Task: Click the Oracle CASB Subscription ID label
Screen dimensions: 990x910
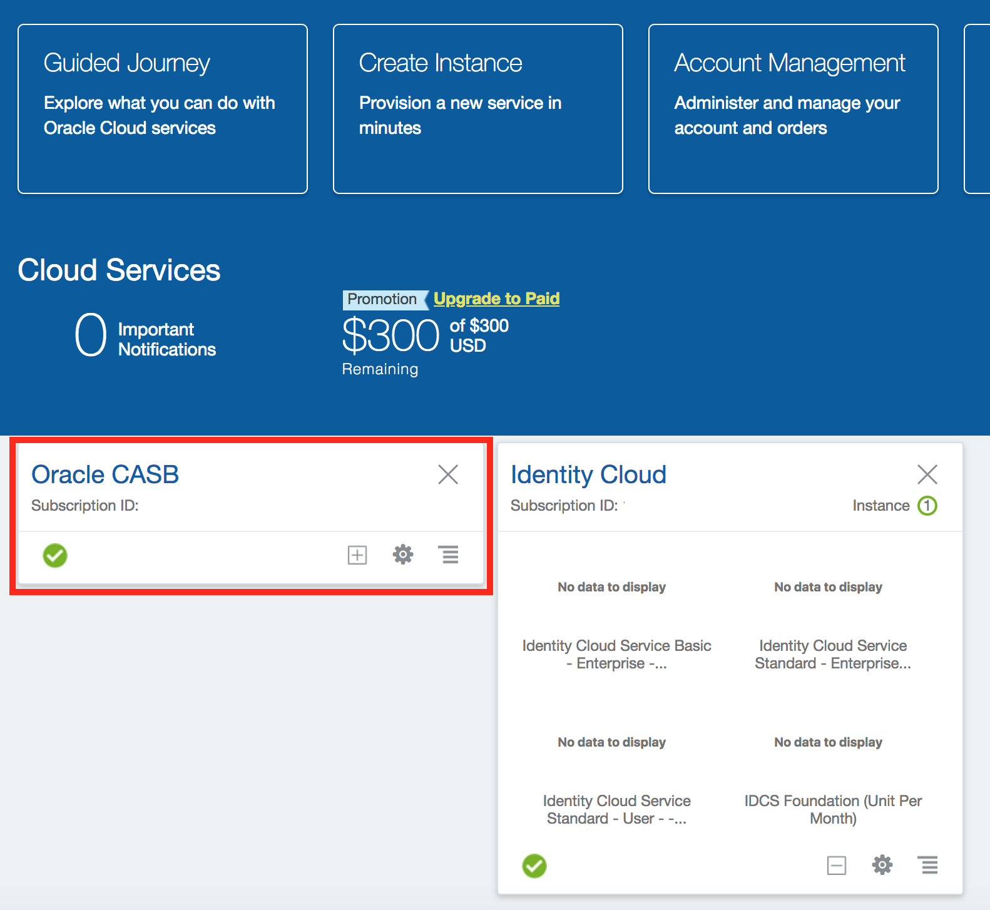Action: pos(85,506)
